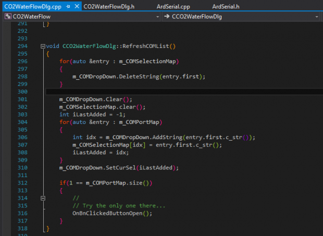
Task: Click the AddString call on line 306
Action: point(180,138)
